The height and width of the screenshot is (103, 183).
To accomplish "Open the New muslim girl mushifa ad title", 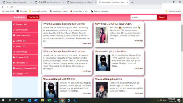I will click(x=108, y=79).
